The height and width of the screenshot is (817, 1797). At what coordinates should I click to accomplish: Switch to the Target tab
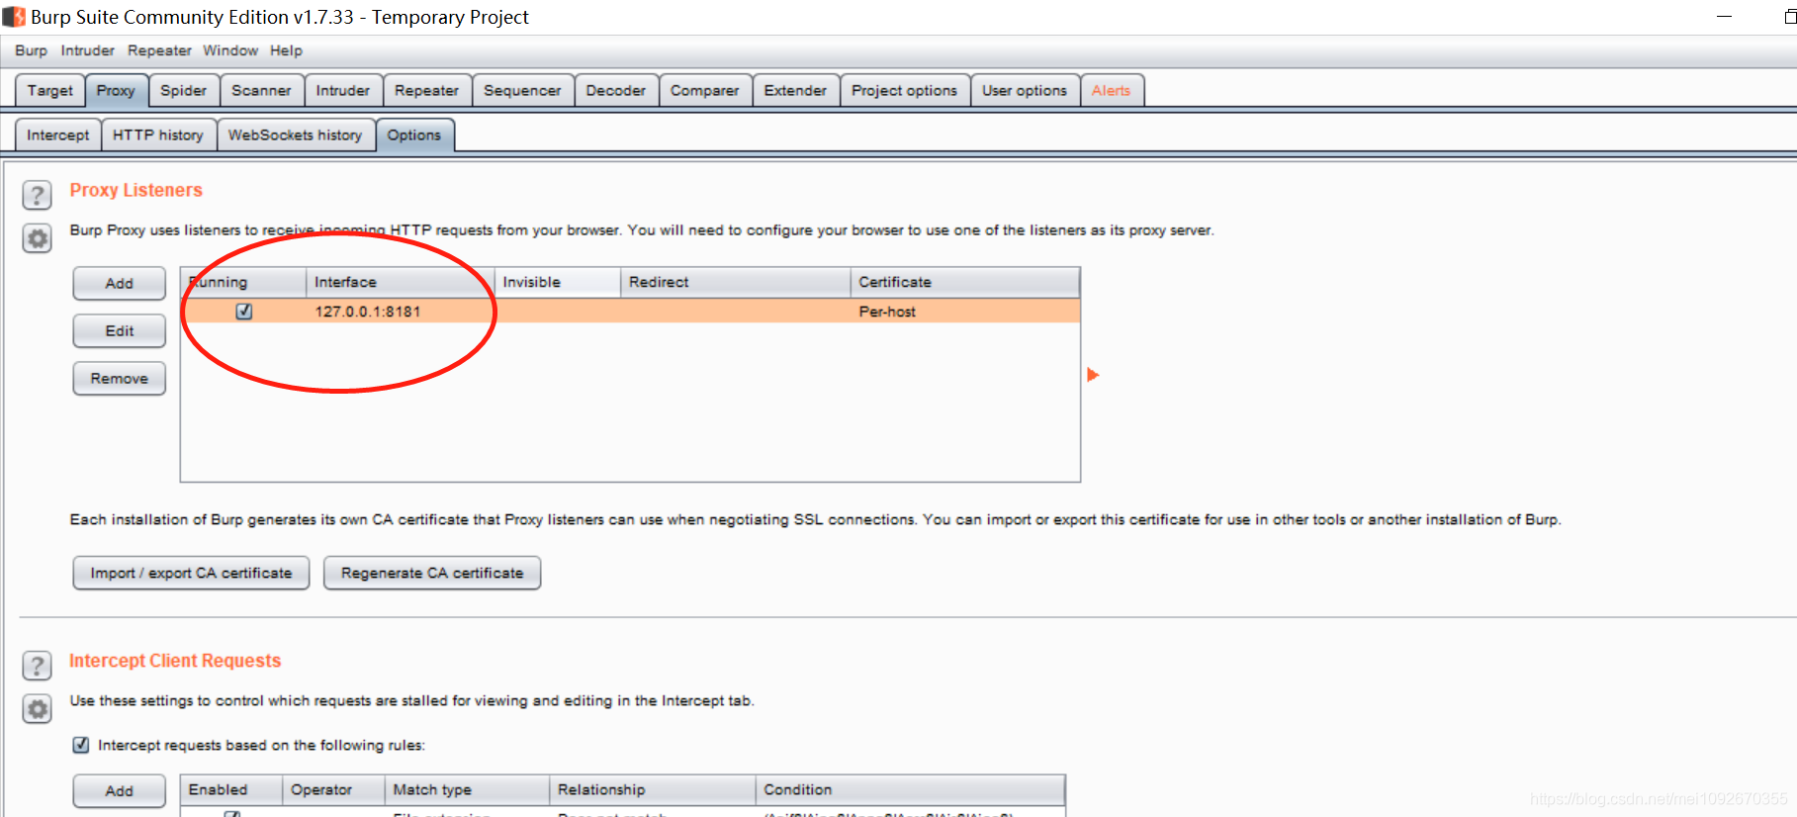(x=50, y=90)
